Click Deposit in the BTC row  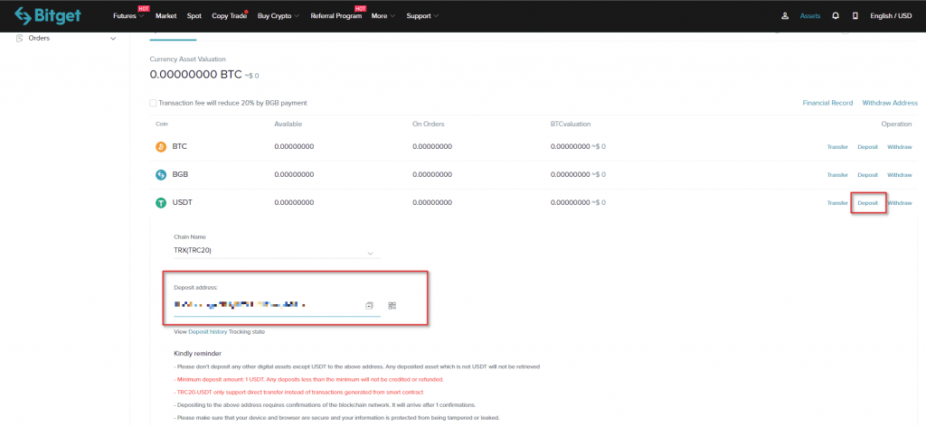click(867, 147)
